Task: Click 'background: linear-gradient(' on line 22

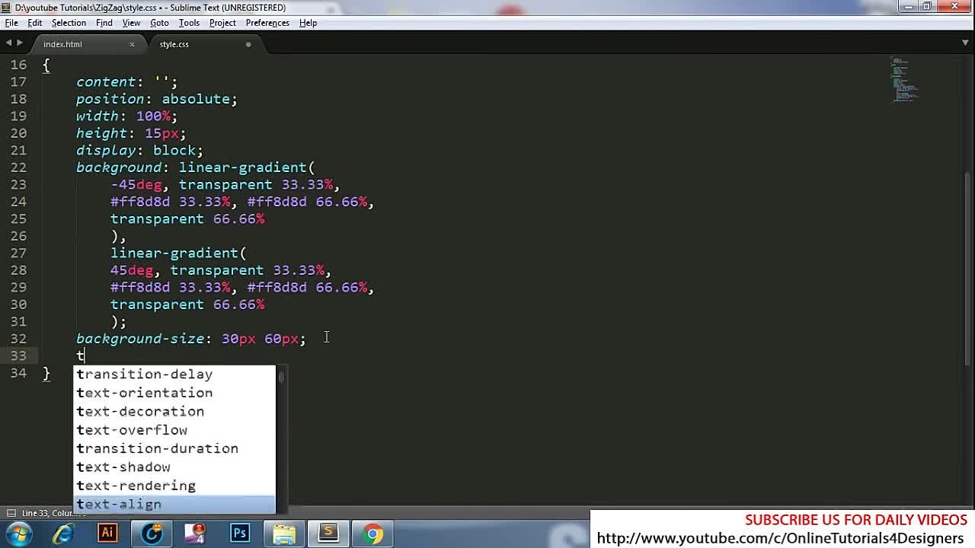Action: 196,167
